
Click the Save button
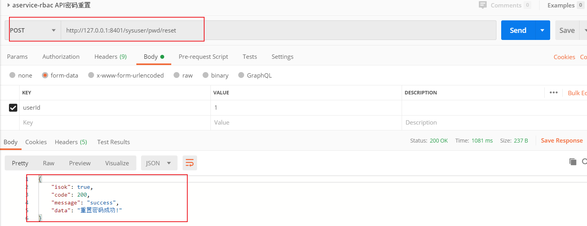click(x=567, y=30)
